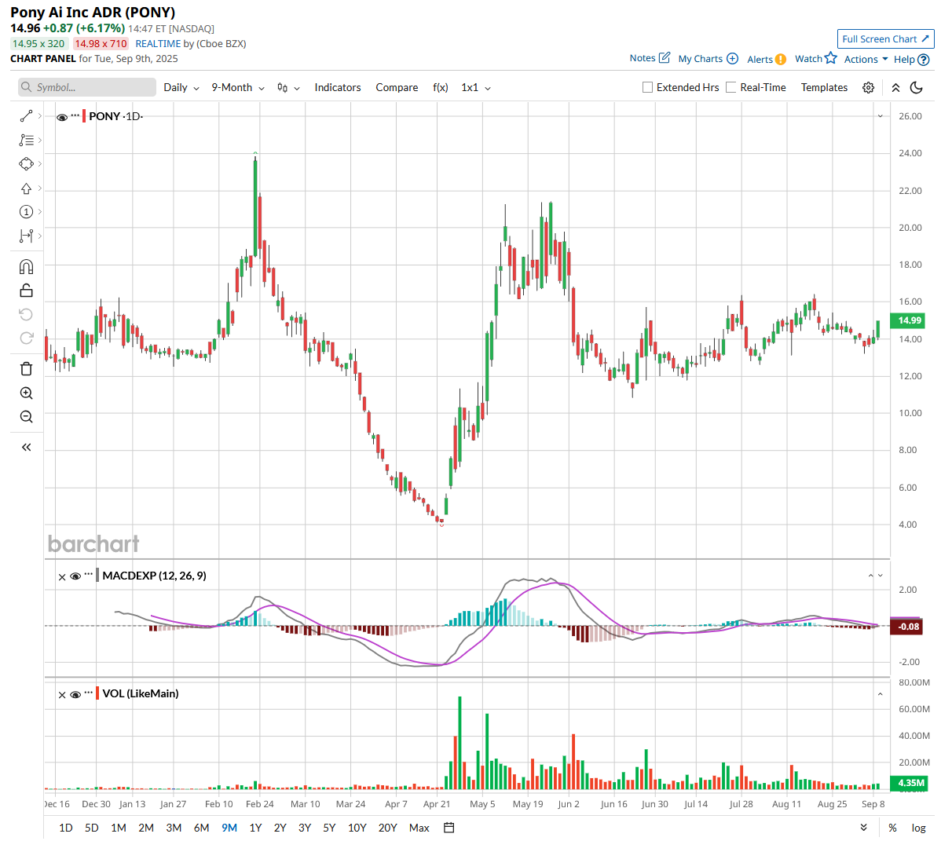952x852 pixels.
Task: Open the Compare menu
Action: tap(397, 87)
